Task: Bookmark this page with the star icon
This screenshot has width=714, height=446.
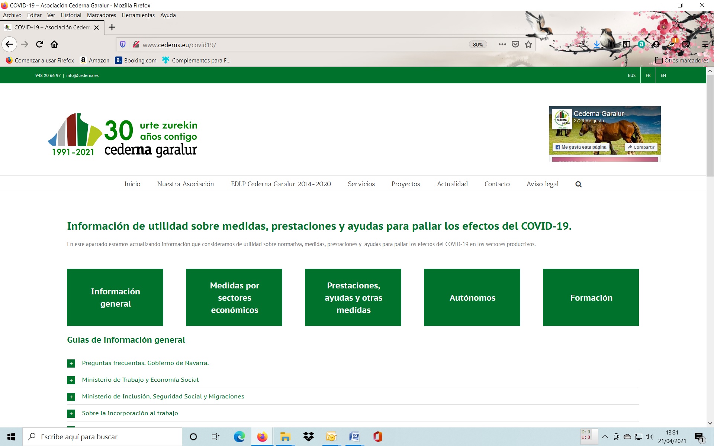Action: click(528, 44)
